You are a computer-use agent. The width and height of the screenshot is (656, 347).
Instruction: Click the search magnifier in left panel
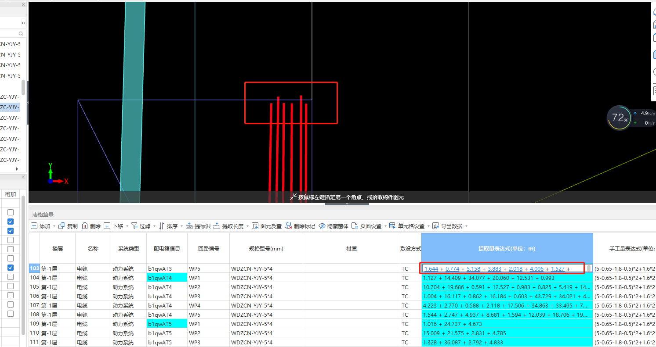[21, 33]
